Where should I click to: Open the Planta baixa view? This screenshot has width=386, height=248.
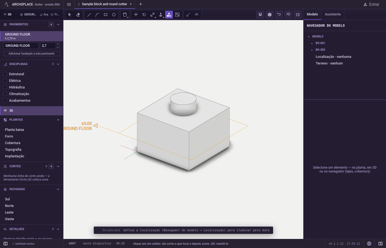14,130
